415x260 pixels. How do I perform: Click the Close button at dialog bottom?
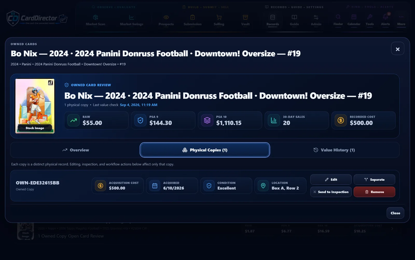pyautogui.click(x=395, y=213)
